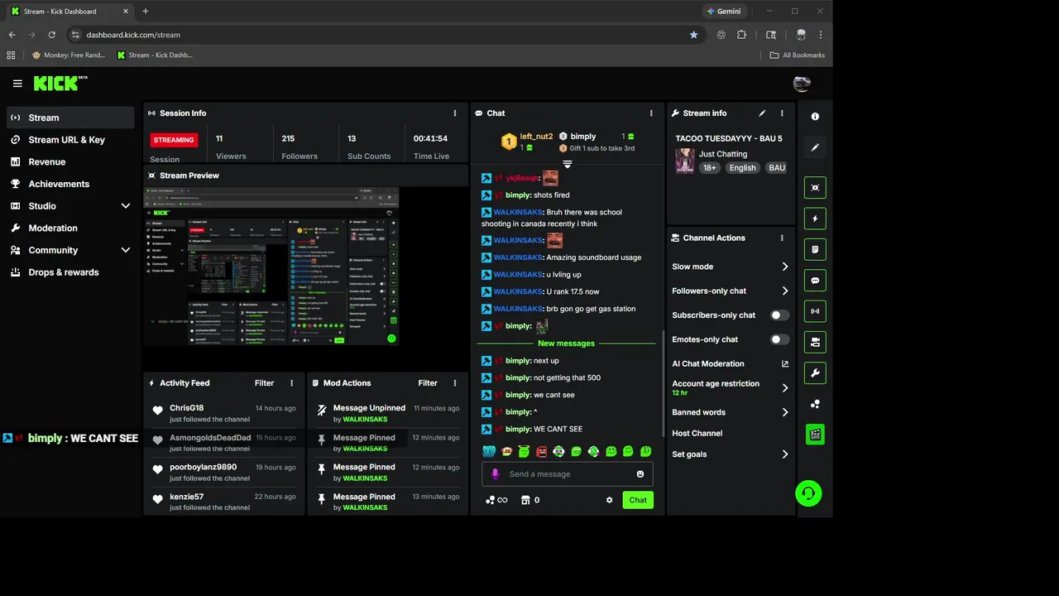Select the red angry emote in chat
The width and height of the screenshot is (1059, 596).
point(541,451)
